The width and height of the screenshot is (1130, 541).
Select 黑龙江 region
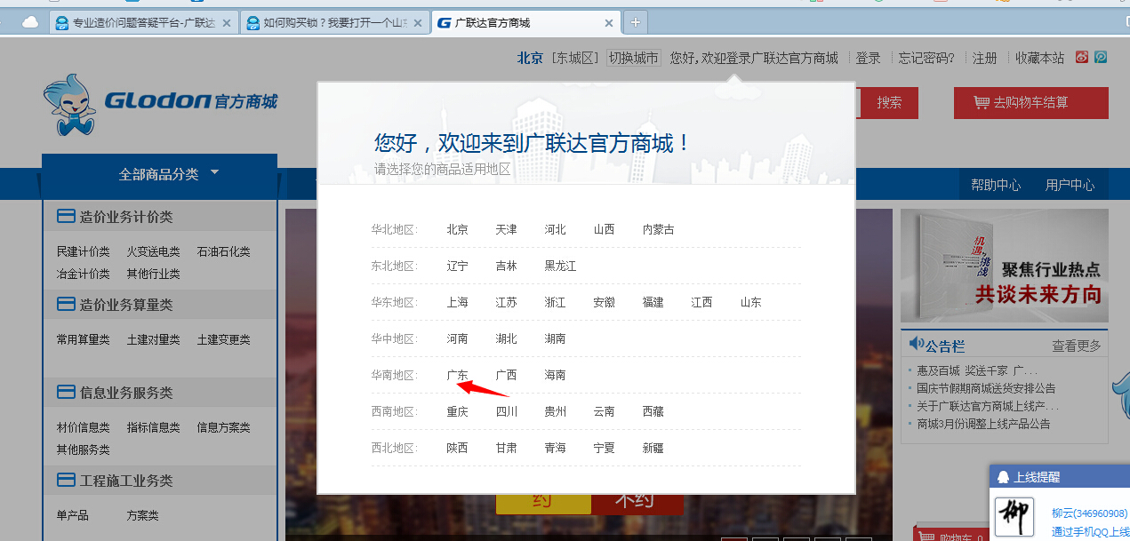click(560, 266)
